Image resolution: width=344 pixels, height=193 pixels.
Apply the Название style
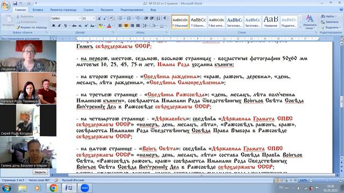(x=271, y=21)
